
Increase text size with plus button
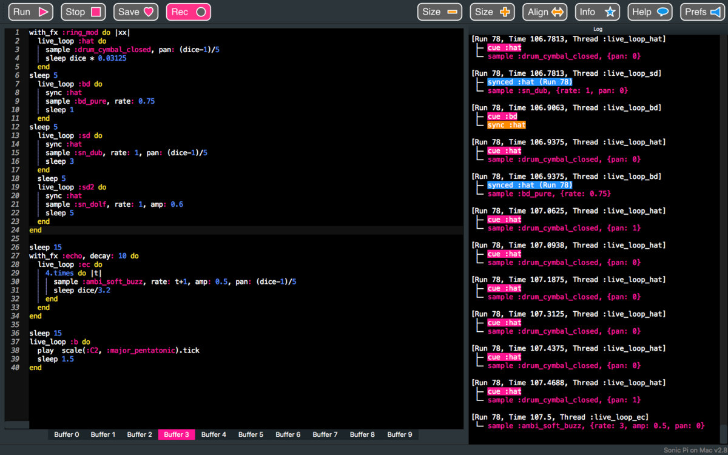pyautogui.click(x=492, y=12)
